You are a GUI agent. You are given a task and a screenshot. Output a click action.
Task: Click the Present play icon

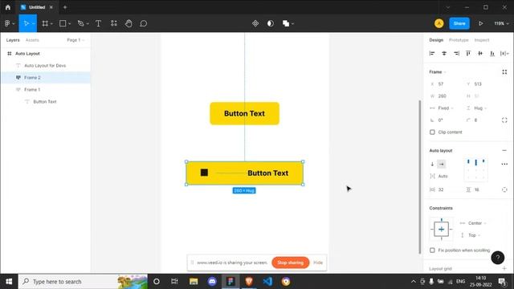tap(480, 23)
